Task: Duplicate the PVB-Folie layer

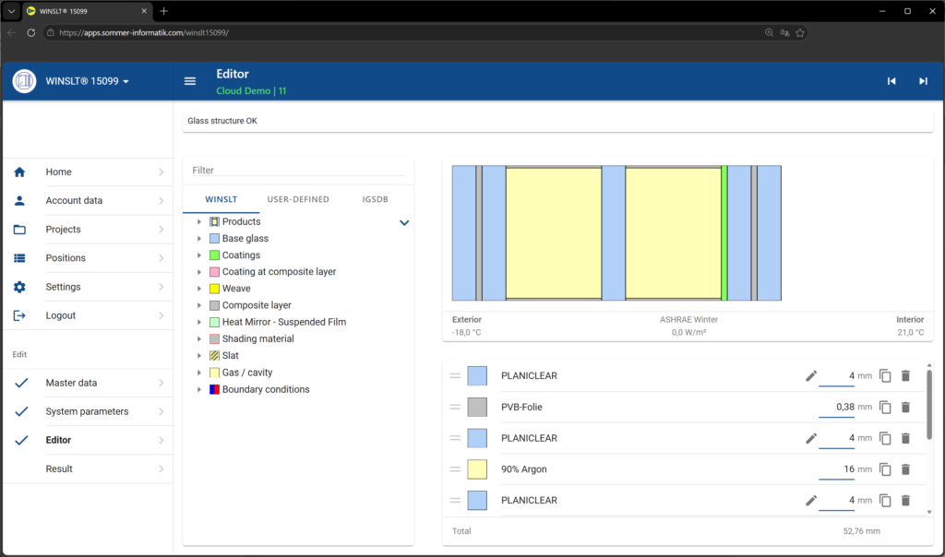Action: [885, 407]
